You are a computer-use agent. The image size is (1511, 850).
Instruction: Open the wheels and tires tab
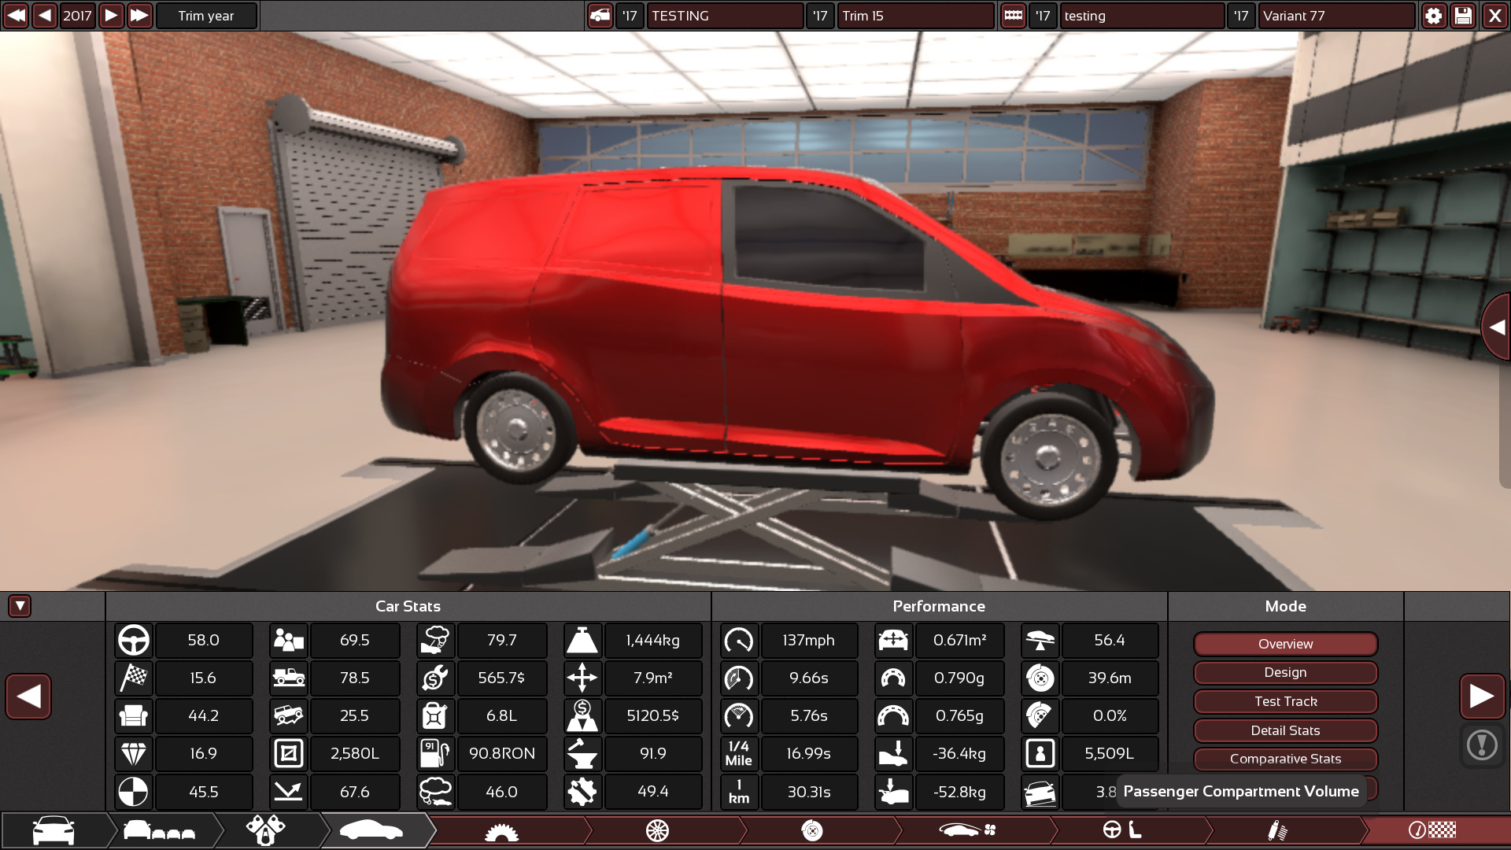click(657, 830)
